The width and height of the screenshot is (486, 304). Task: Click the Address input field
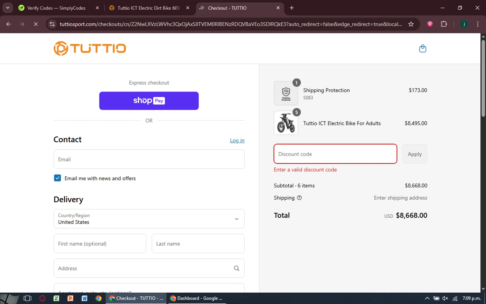coord(149,268)
